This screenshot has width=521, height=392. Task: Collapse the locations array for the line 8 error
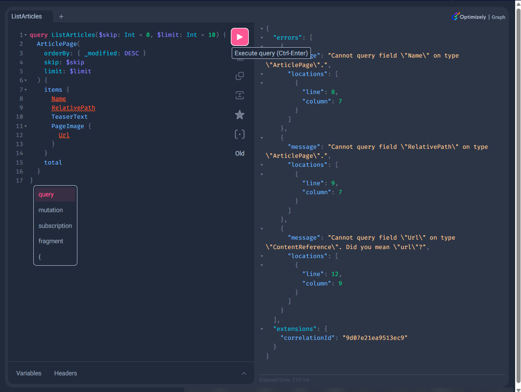262,74
